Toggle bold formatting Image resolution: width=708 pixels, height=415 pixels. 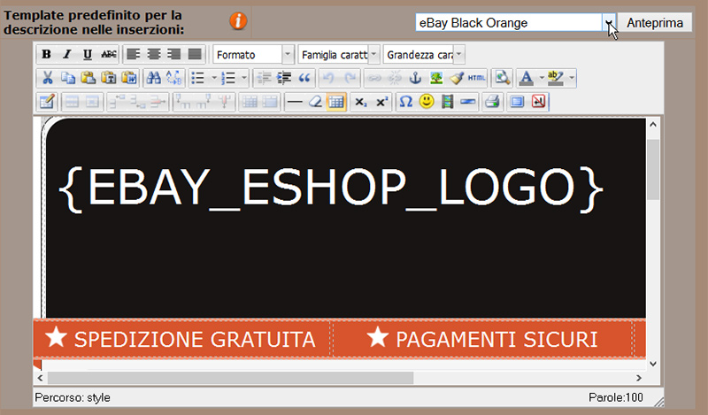tap(46, 55)
